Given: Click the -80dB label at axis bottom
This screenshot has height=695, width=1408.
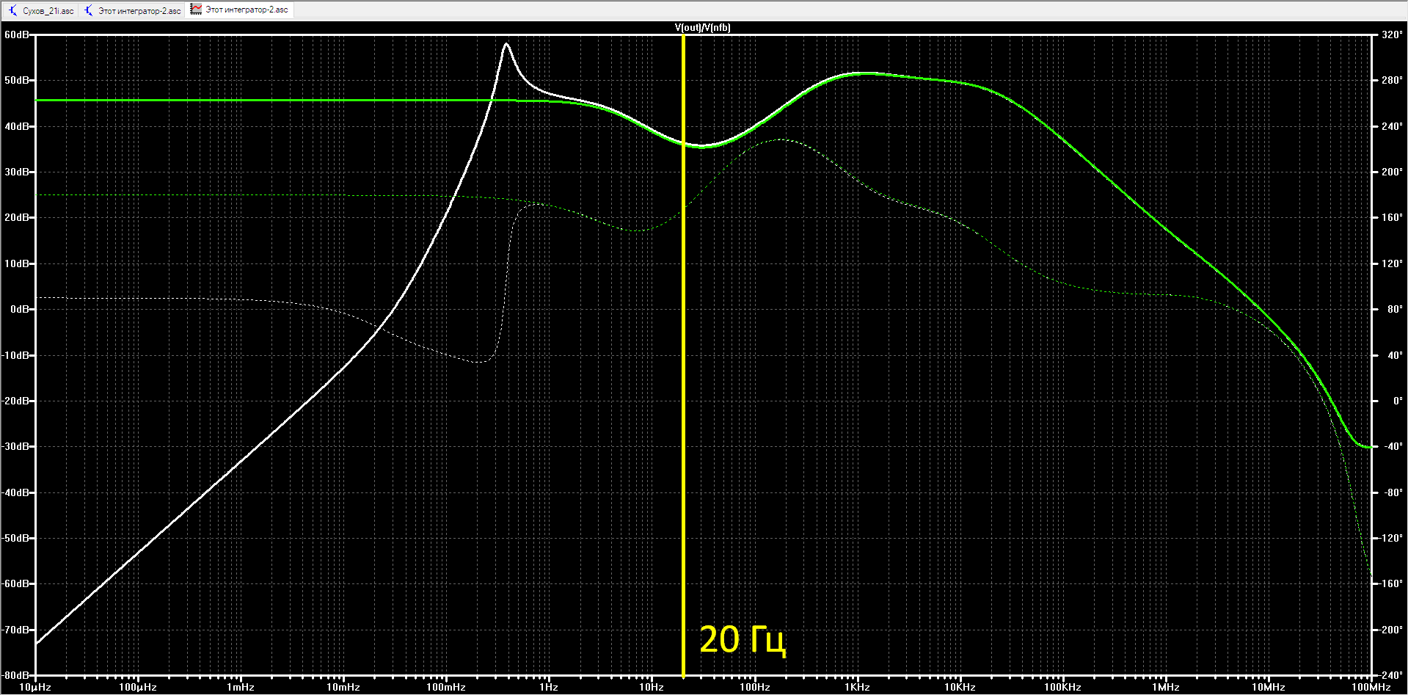Looking at the screenshot, I should coord(16,675).
